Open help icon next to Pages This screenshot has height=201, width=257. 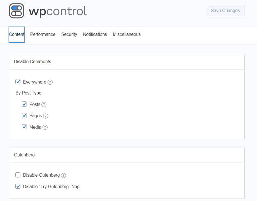click(46, 116)
